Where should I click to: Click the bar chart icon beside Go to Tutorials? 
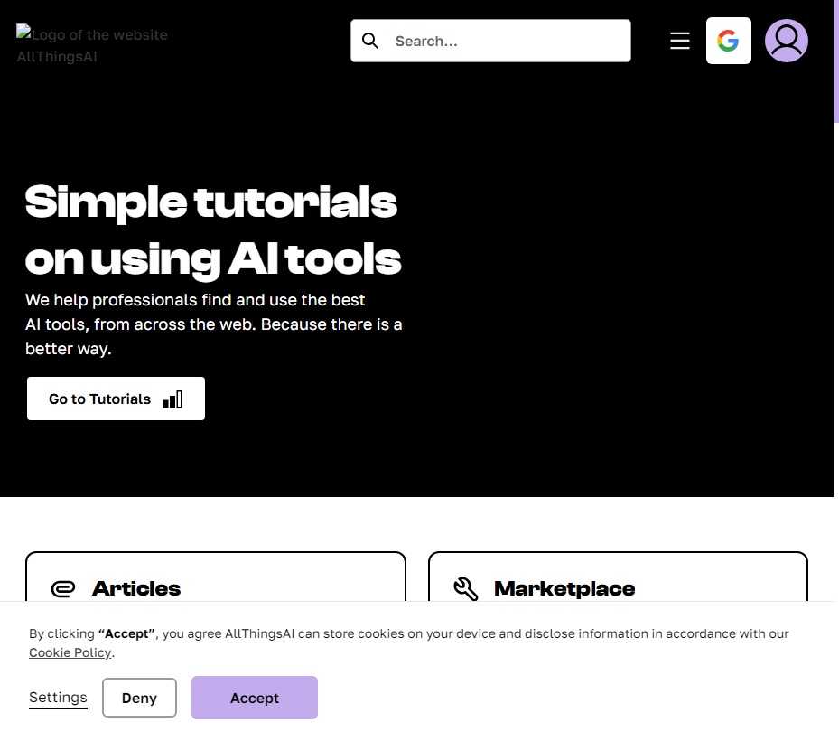pyautogui.click(x=172, y=399)
